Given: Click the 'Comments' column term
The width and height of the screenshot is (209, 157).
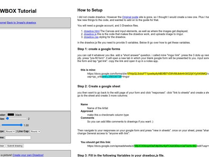Looking at the screenshot, I should coord(87,118).
